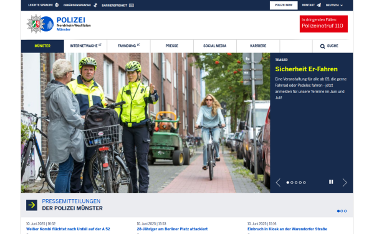Select the third teaser slide dot
The height and width of the screenshot is (234, 374).
[x=296, y=182]
